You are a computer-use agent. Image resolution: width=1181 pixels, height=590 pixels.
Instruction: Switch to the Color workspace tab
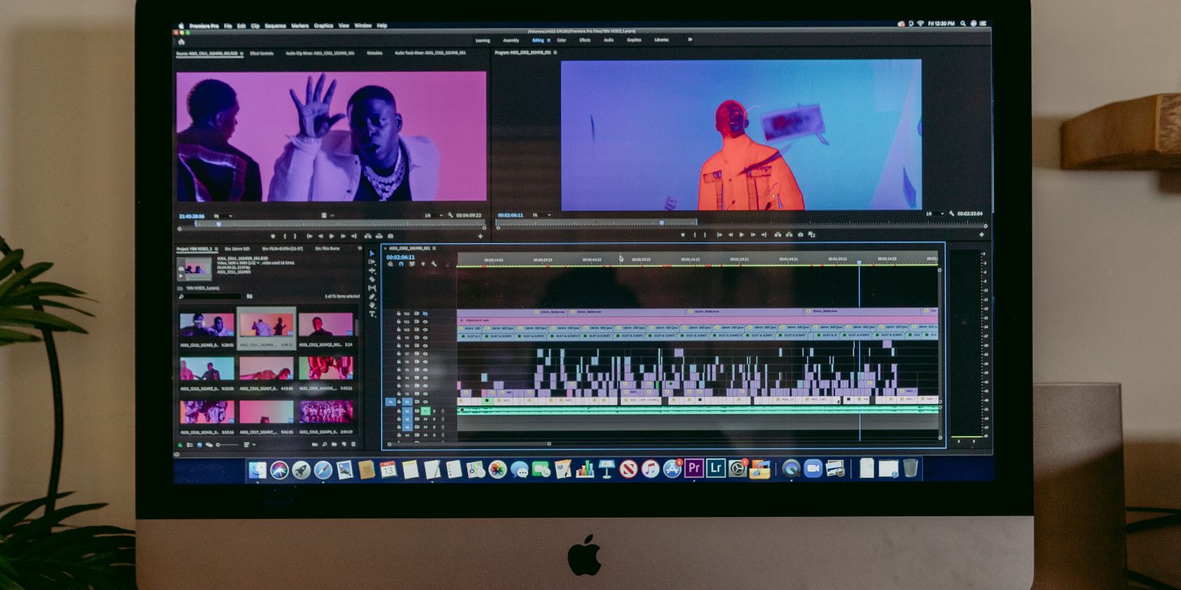coord(562,40)
